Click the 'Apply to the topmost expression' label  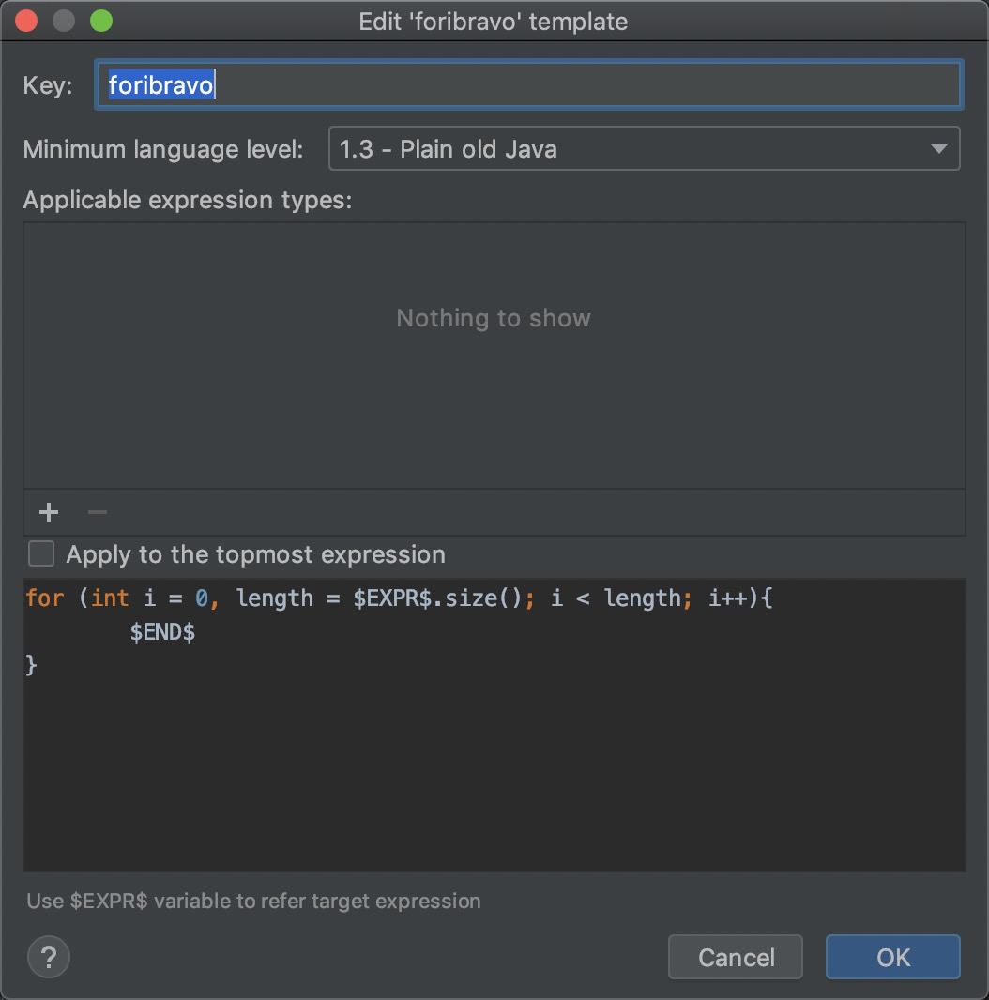point(255,554)
